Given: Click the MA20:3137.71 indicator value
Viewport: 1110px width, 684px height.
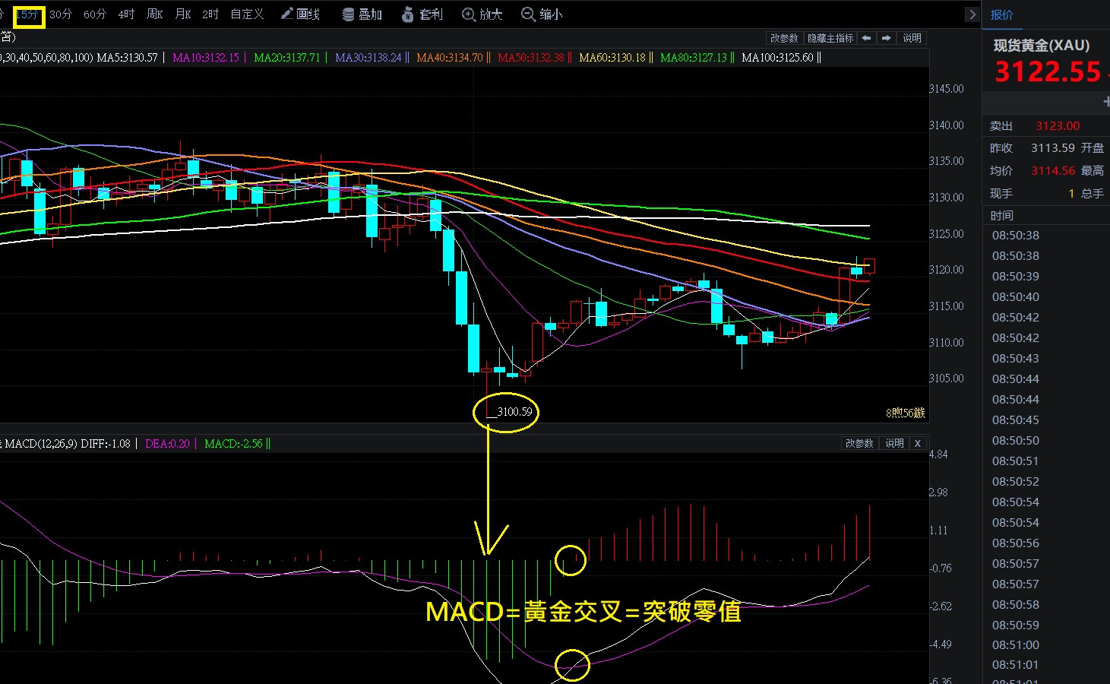Looking at the screenshot, I should (287, 58).
